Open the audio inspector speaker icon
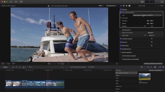The height and width of the screenshot is (92, 165). click(127, 6)
